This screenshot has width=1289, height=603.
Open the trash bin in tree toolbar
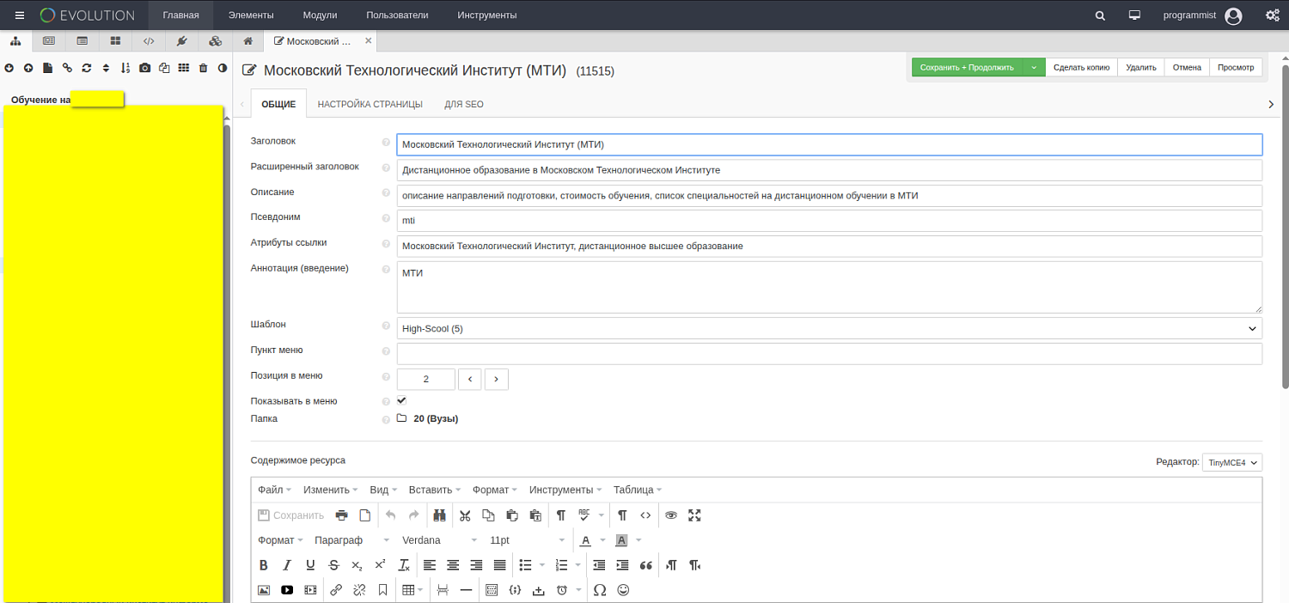[x=203, y=68]
